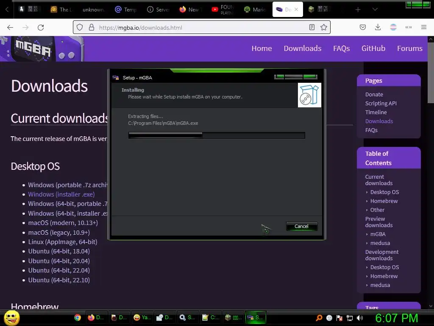Open the smiley-face start button
Viewport: 434px width, 326px height.
(x=11, y=318)
